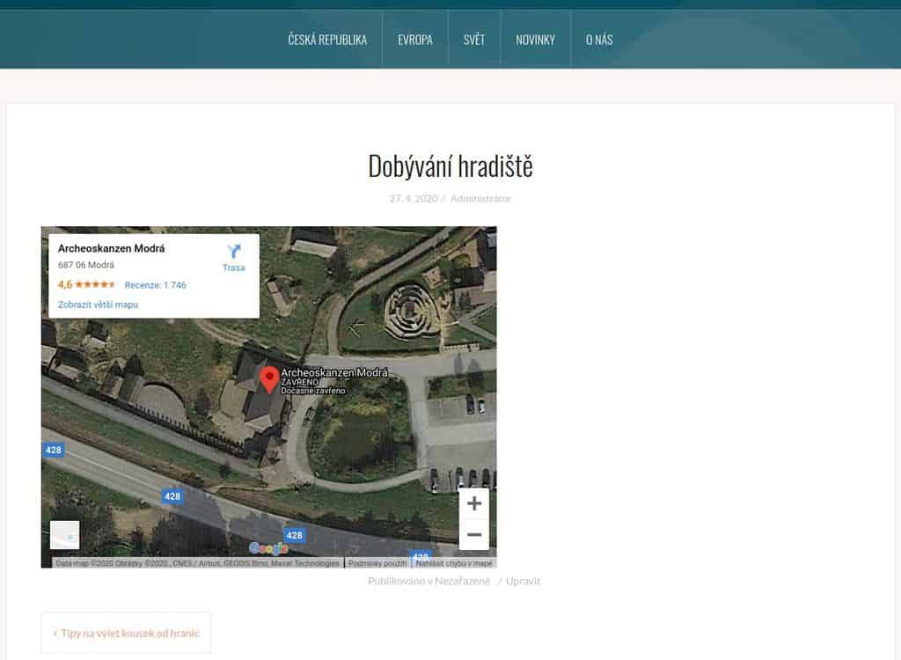Go to previous post Tipy na výlet
Screen dimensions: 901x660
tap(127, 633)
